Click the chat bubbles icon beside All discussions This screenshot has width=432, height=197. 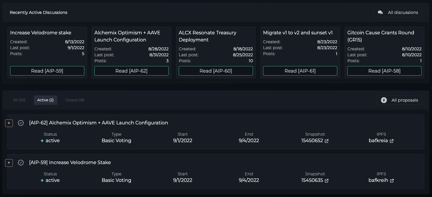380,12
